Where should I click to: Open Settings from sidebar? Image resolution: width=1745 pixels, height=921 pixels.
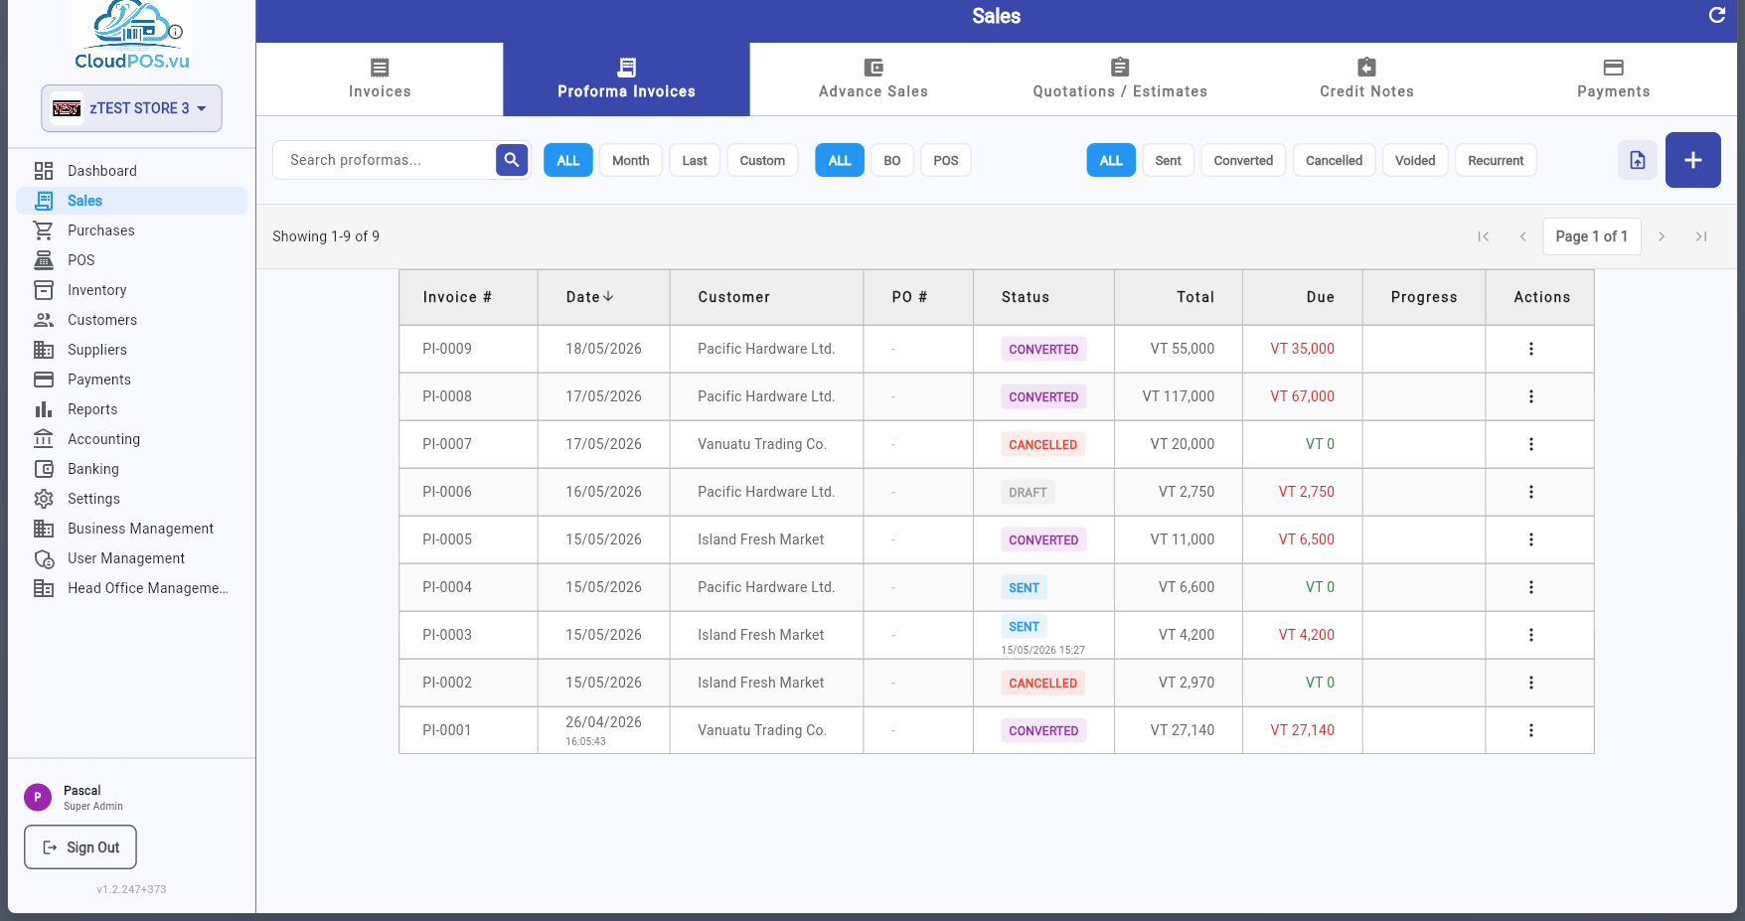tap(131, 499)
